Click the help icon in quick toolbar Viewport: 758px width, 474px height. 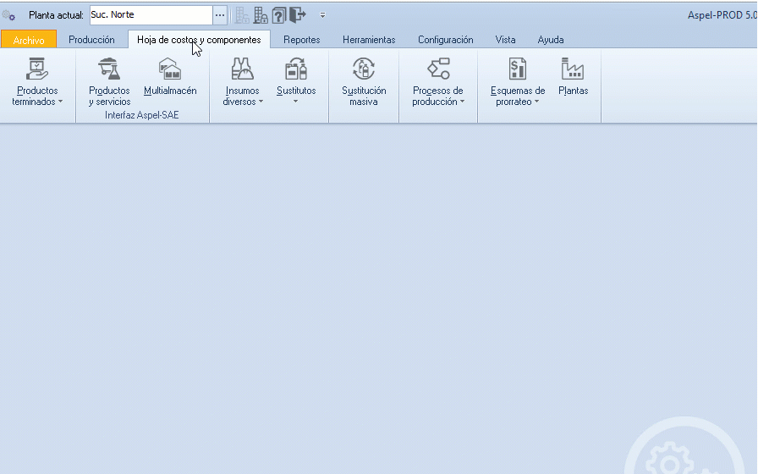[x=279, y=15]
